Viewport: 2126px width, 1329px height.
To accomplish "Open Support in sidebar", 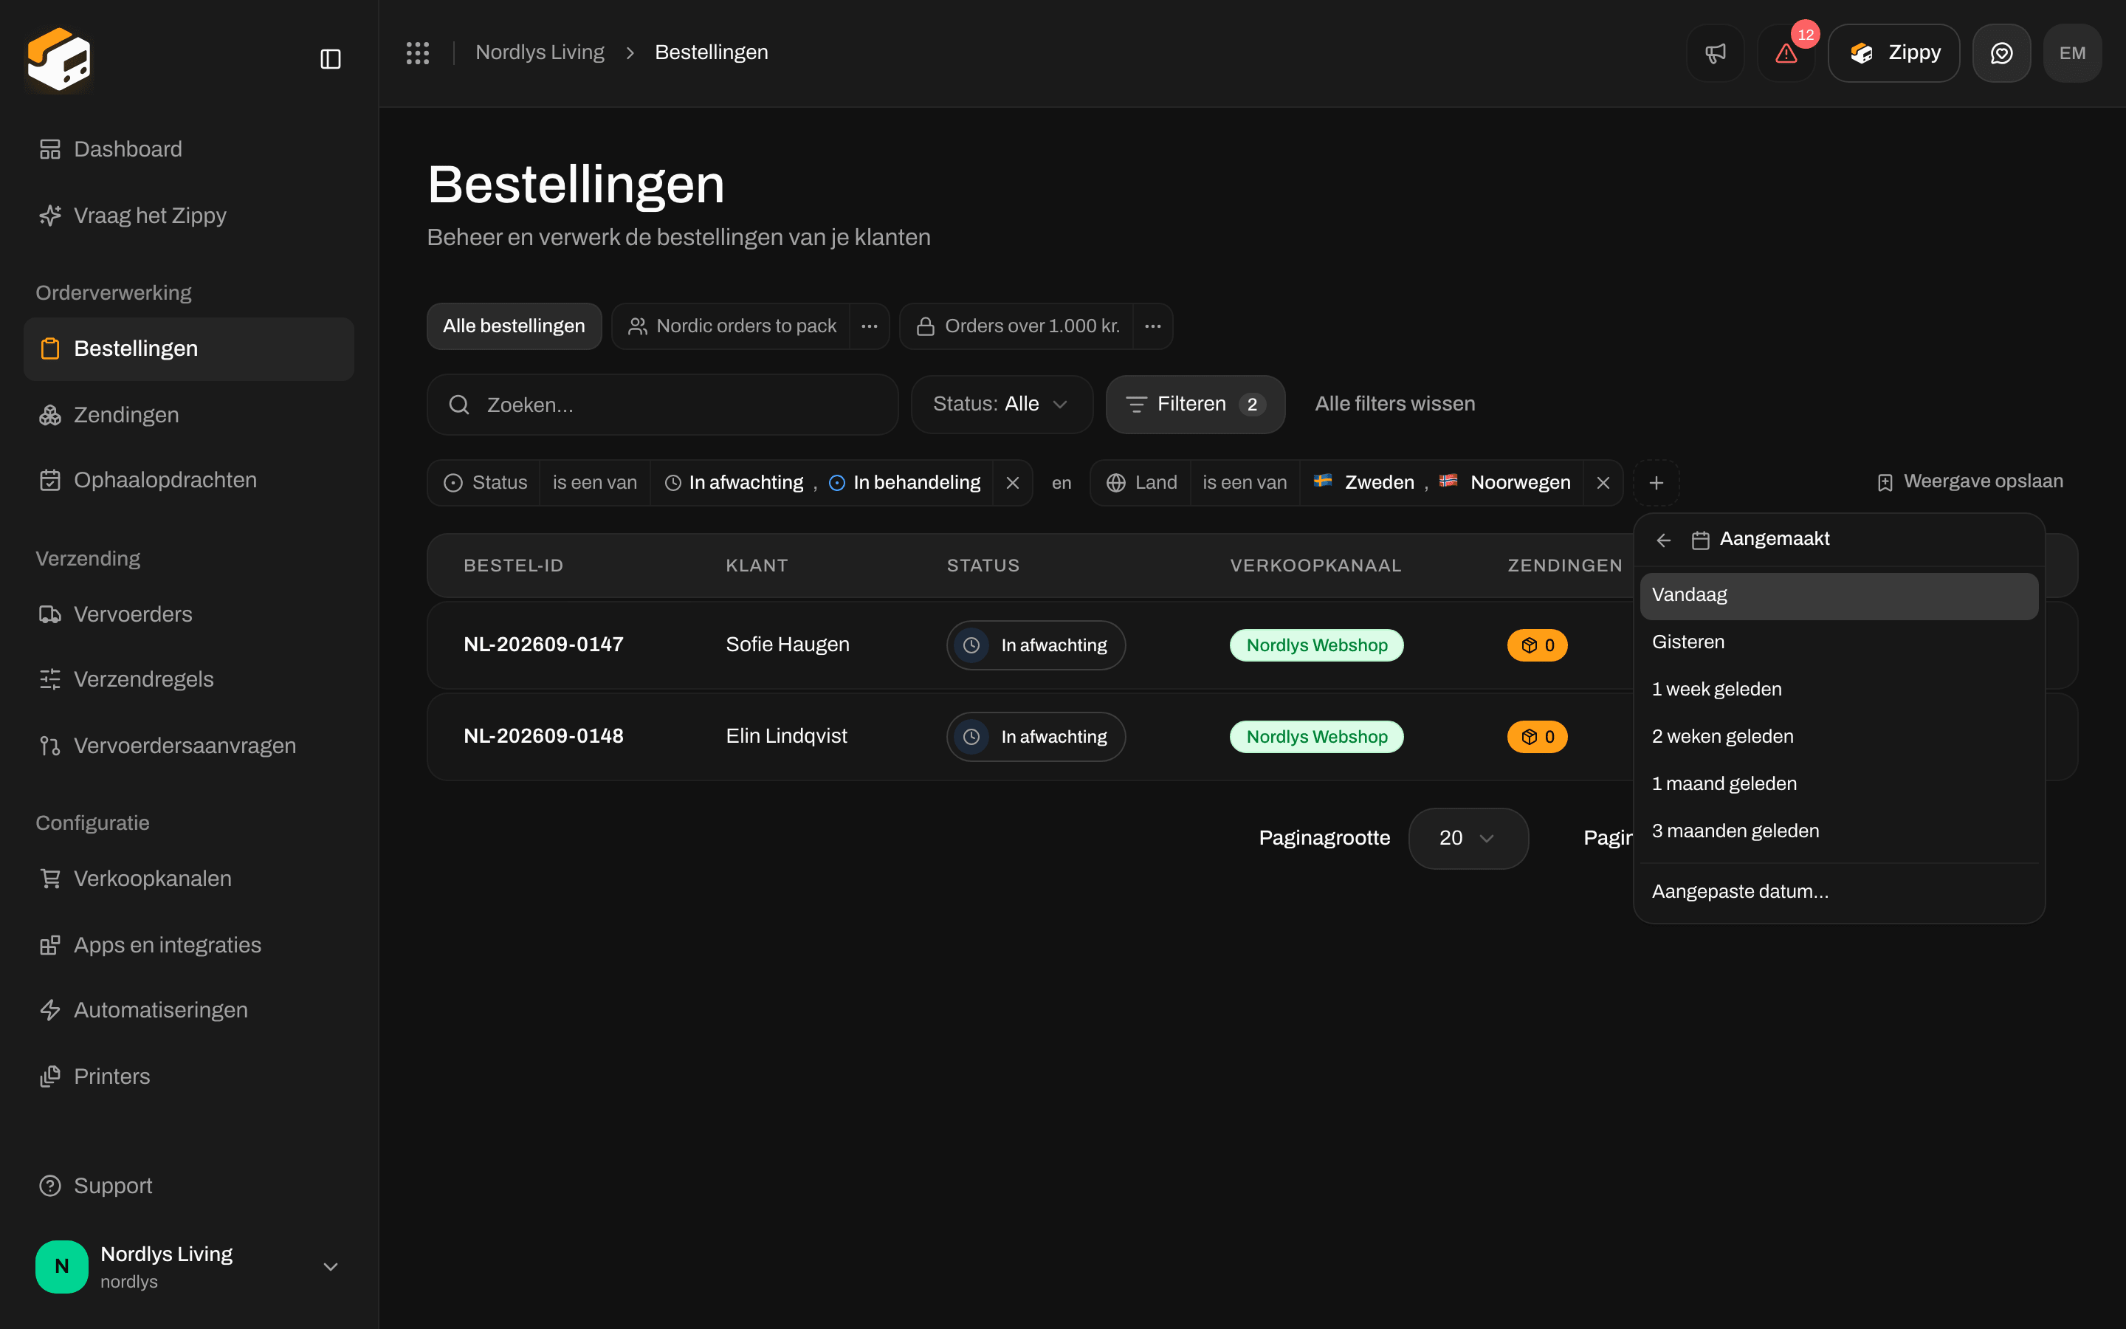I will pos(189,1186).
